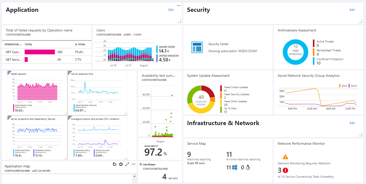Click the OPERATION column header

coord(13,44)
